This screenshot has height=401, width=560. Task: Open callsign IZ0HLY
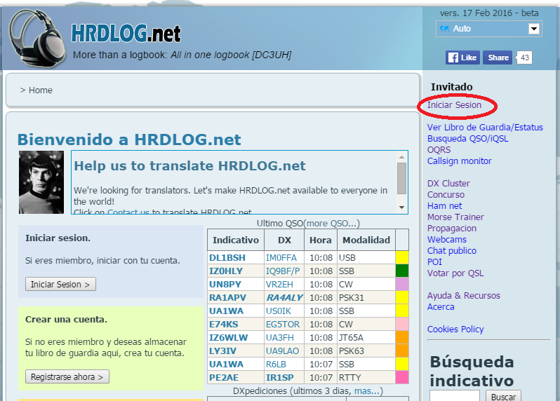click(x=226, y=271)
